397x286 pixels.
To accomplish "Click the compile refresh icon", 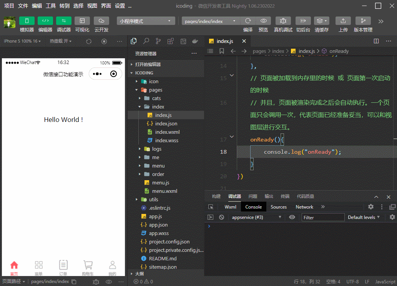I will pyautogui.click(x=248, y=21).
